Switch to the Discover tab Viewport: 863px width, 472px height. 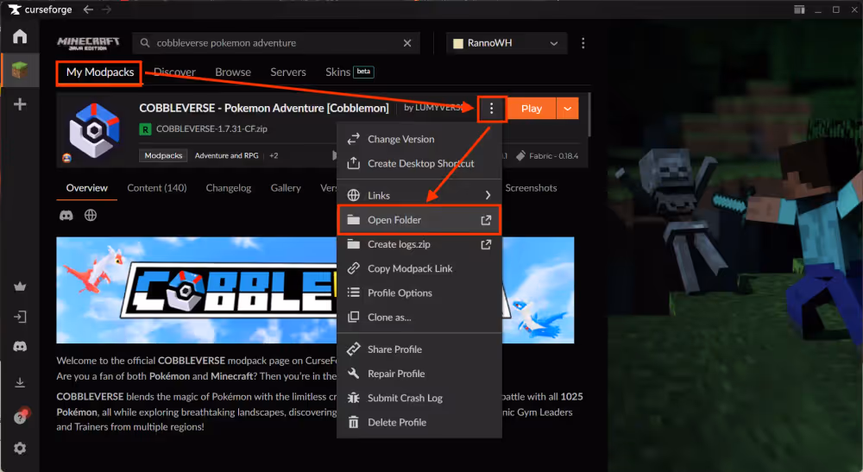click(x=174, y=72)
